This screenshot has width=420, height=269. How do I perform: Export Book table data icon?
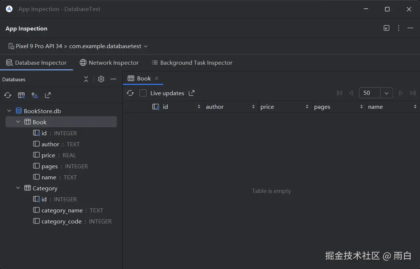tap(192, 93)
